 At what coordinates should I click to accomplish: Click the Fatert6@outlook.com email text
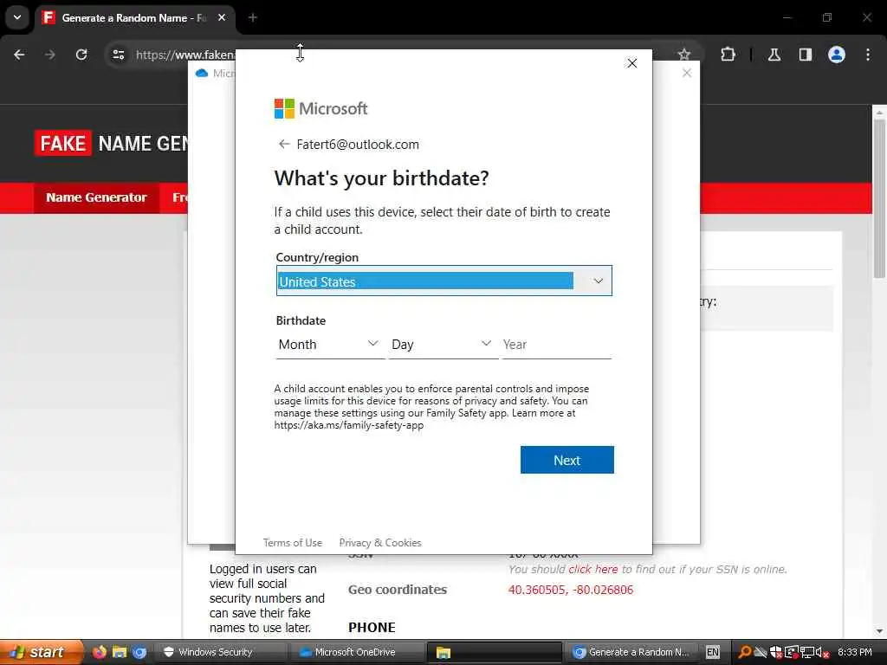coord(358,145)
